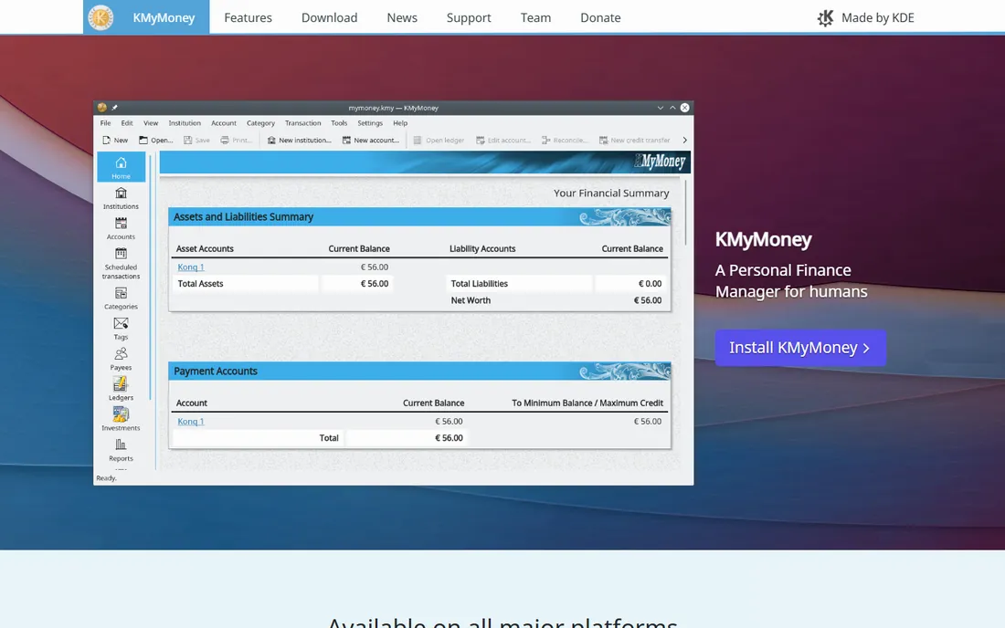Viewport: 1005px width, 628px height.
Task: Click the Print... toolbar button
Action: click(236, 141)
